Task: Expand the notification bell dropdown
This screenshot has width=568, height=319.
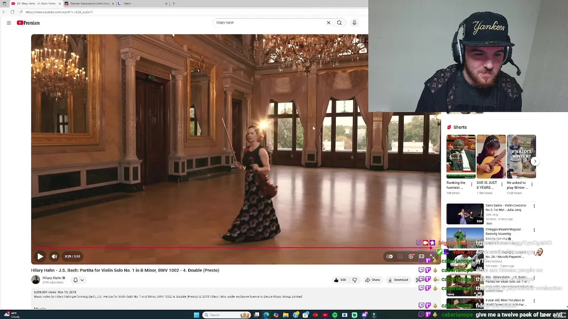Action: (x=78, y=280)
